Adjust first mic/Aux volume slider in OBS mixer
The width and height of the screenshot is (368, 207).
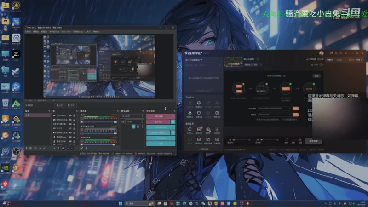[x=100, y=122]
